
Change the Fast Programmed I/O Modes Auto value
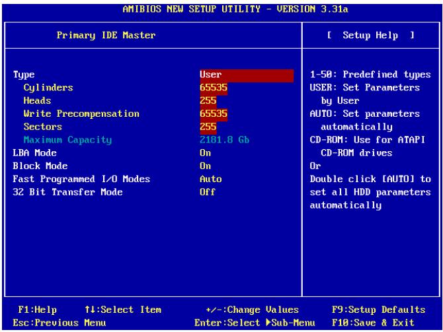[x=211, y=179]
